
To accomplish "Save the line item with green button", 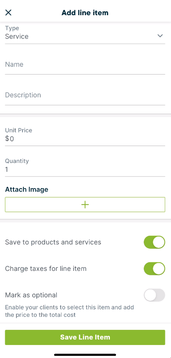I will pyautogui.click(x=85, y=337).
